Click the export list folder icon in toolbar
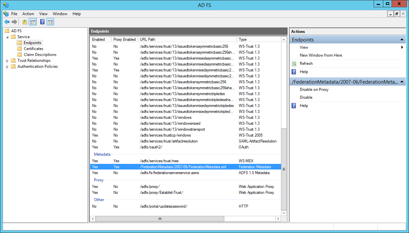 [x=24, y=22]
